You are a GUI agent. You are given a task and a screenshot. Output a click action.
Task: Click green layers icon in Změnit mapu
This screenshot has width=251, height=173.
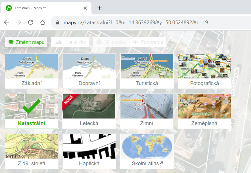click(x=11, y=42)
